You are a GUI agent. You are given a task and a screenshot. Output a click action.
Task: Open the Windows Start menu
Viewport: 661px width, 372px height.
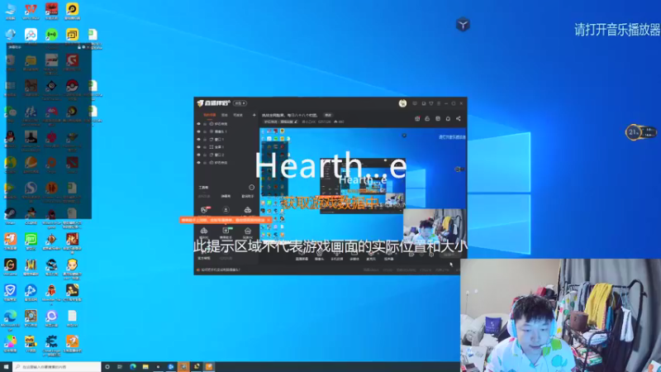[6, 367]
